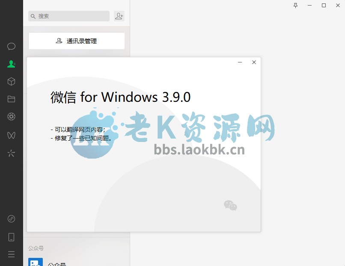This screenshot has width=345, height=266.
Task: Click the add friend icon
Action: click(119, 16)
